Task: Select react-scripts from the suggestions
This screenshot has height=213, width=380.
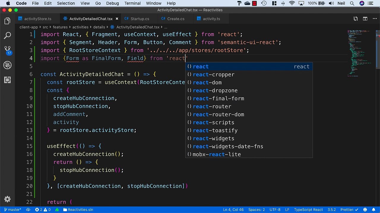Action: click(x=249, y=122)
